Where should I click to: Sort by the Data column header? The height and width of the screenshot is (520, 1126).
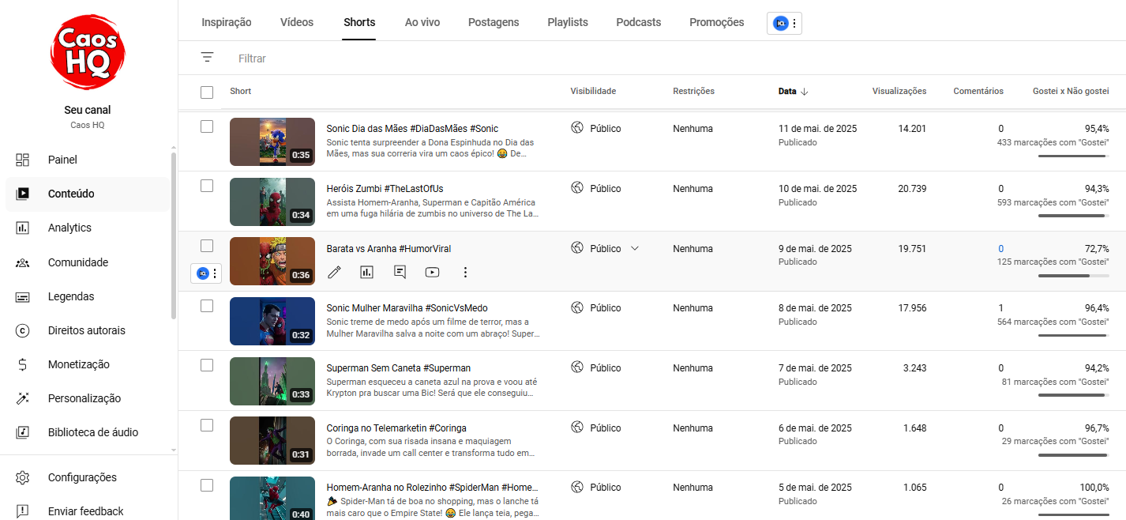[x=794, y=91]
